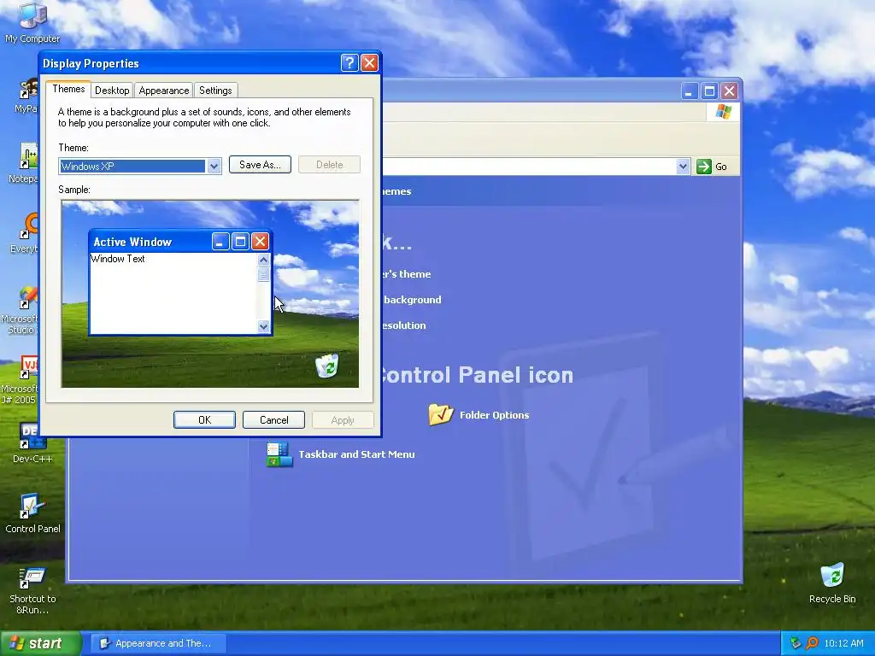Click the Start button

tap(40, 643)
